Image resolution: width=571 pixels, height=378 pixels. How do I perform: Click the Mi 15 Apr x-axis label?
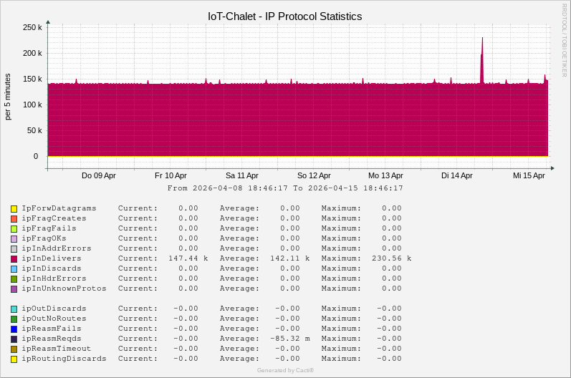[529, 175]
